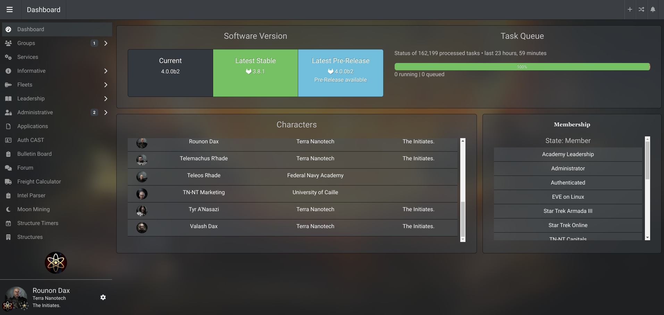The width and height of the screenshot is (664, 315).
Task: Expand the Administrative menu
Action: point(106,112)
